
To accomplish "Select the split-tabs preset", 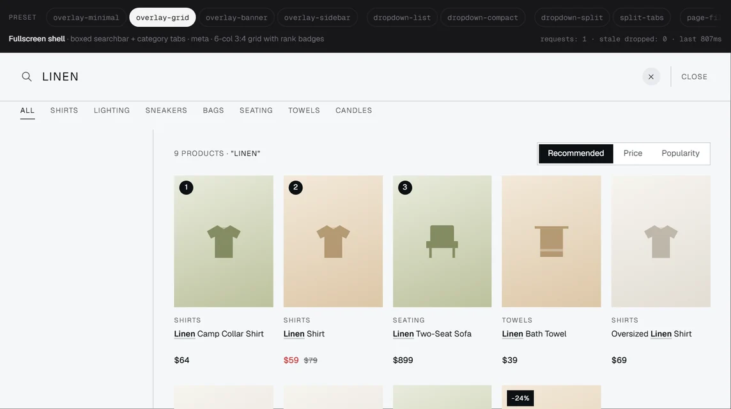I will (642, 17).
